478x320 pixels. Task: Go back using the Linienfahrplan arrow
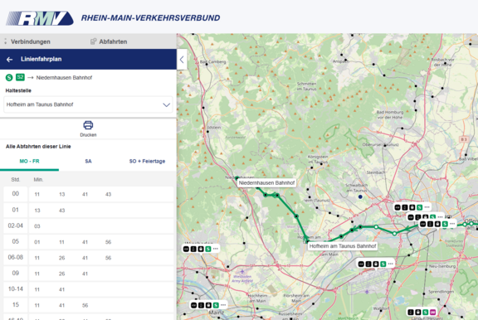[9, 60]
